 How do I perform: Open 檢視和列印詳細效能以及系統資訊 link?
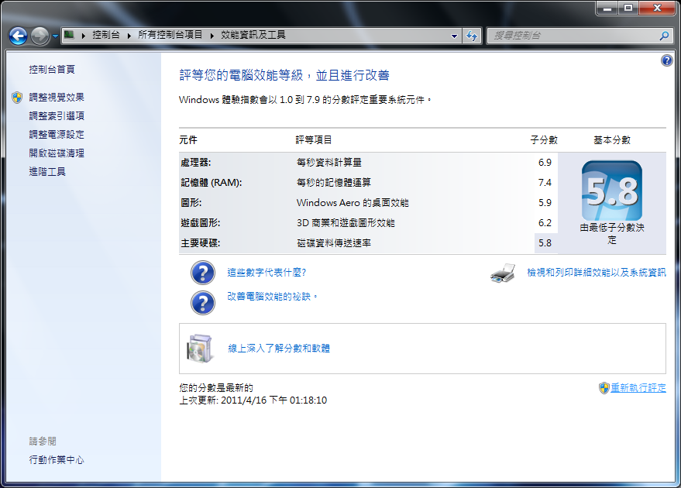[597, 273]
